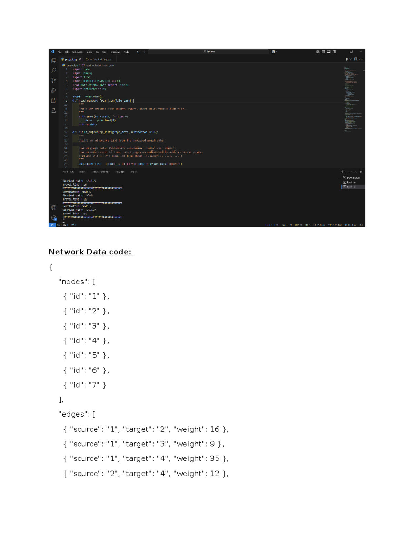414x536 pixels.
Task: Open the Explorer view in the activity bar
Action: pos(53,60)
